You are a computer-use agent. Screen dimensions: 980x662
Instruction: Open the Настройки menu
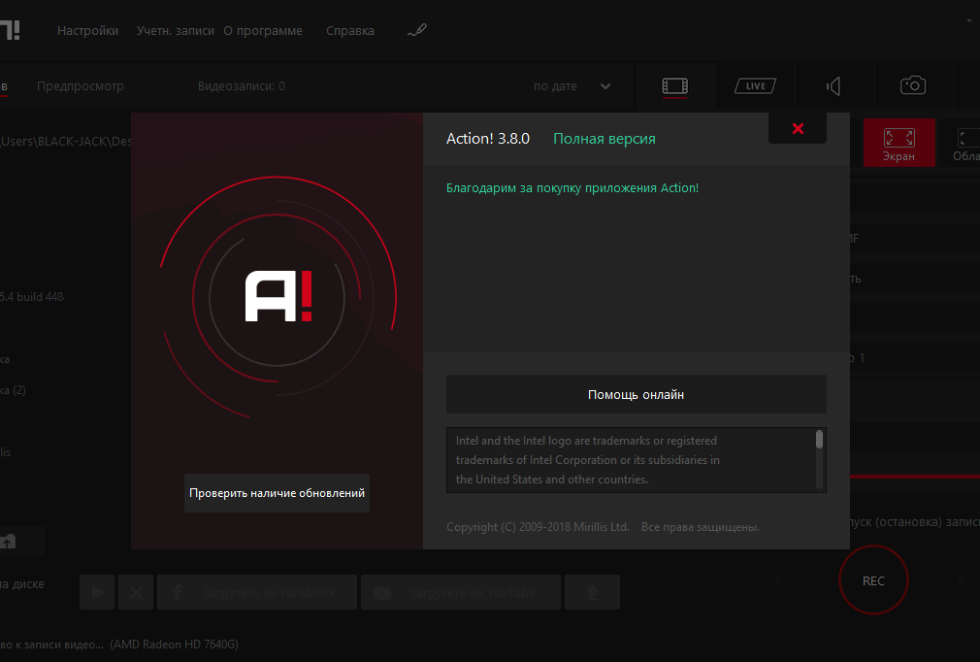[87, 31]
